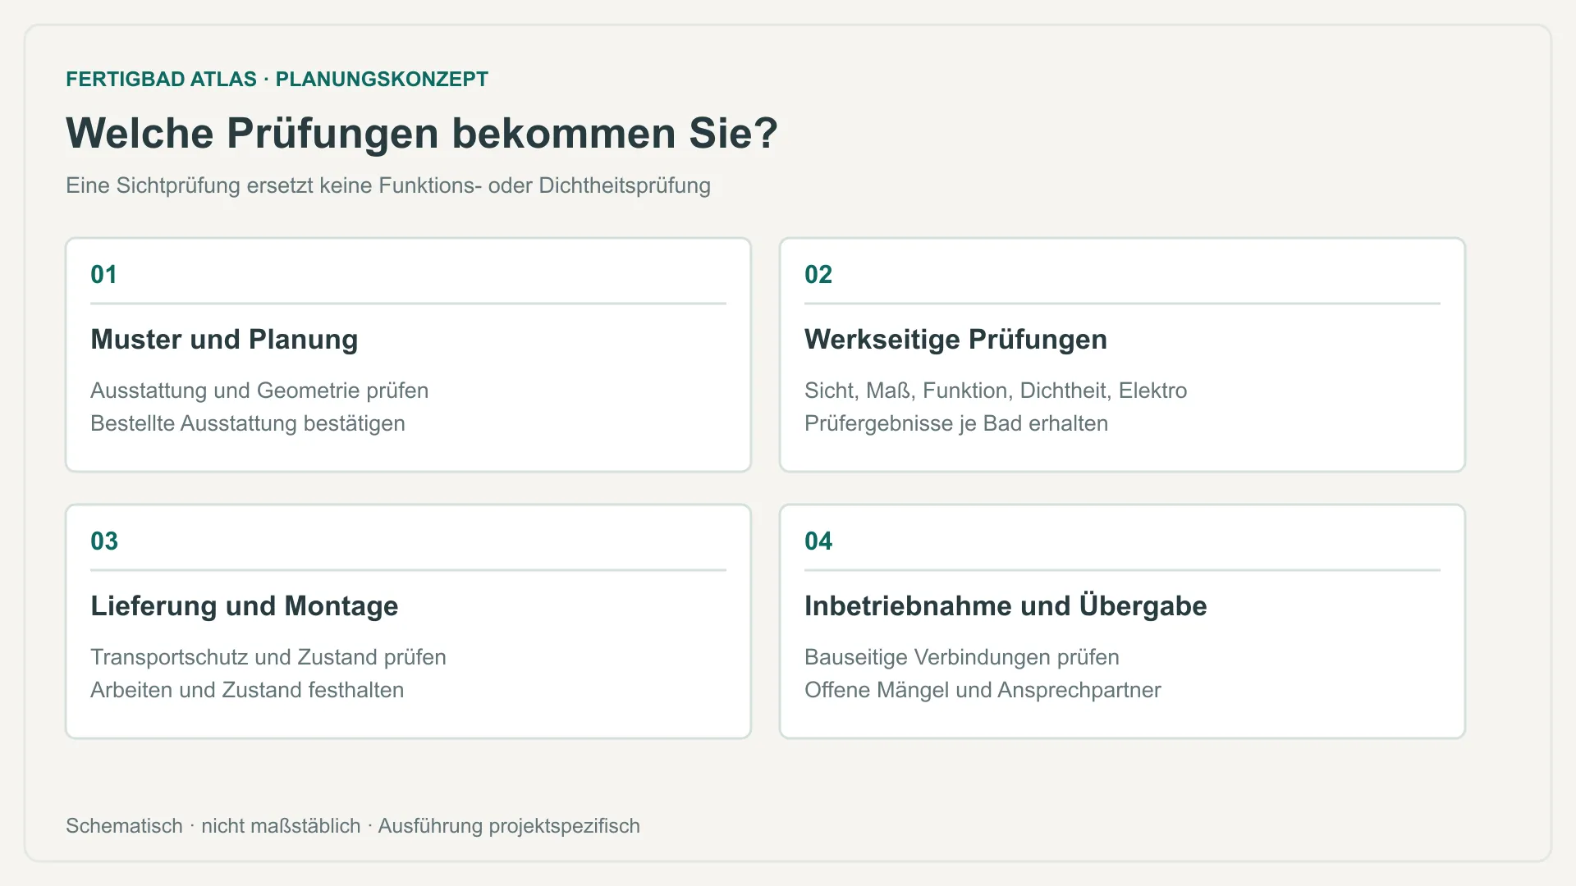Select 'Offene Mängel und Ansprechpartner'

(983, 690)
